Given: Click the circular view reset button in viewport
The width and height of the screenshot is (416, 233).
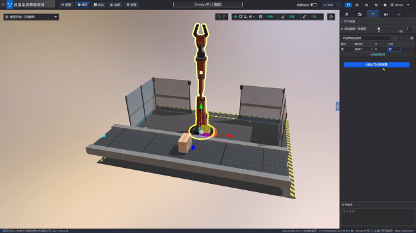Looking at the screenshot, I should pyautogui.click(x=331, y=17).
